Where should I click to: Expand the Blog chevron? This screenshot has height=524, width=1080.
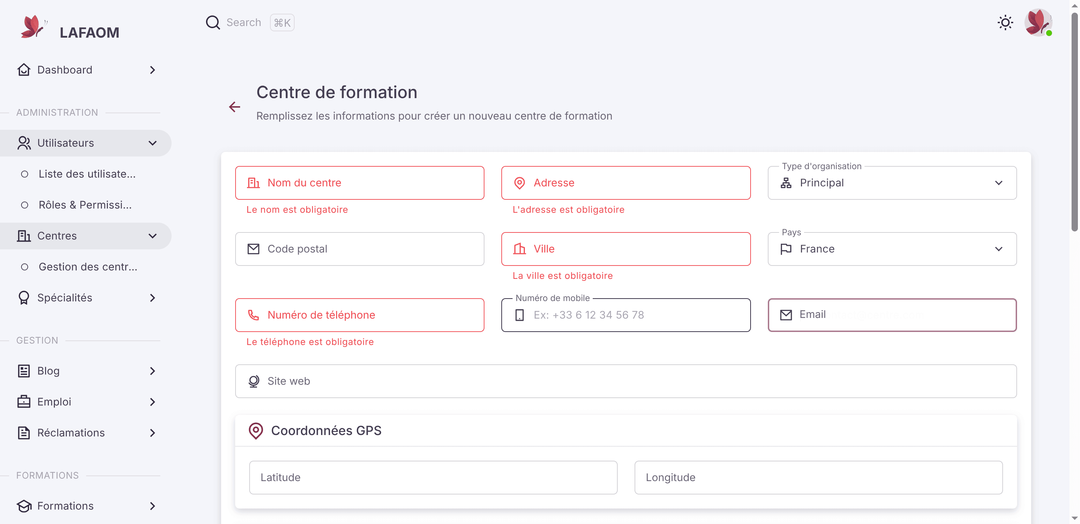click(153, 371)
